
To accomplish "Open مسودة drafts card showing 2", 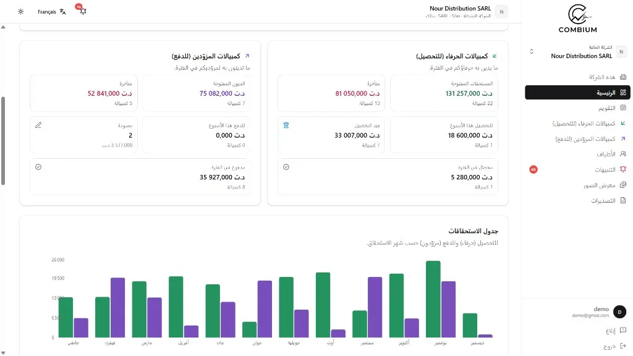I will tap(83, 135).
